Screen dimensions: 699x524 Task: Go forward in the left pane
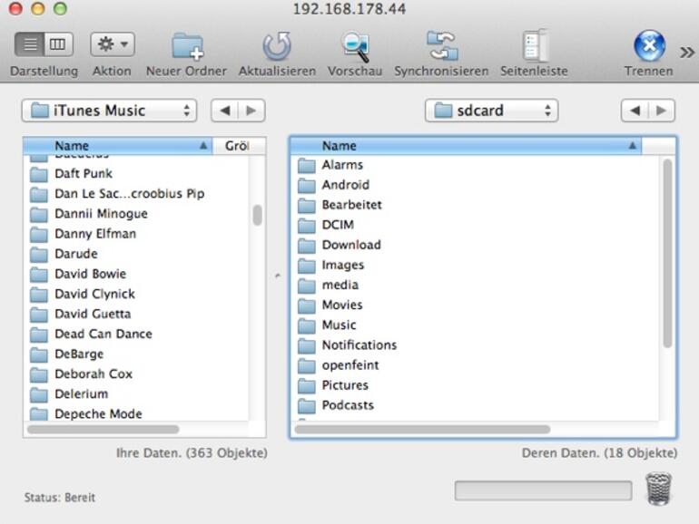coord(251,111)
